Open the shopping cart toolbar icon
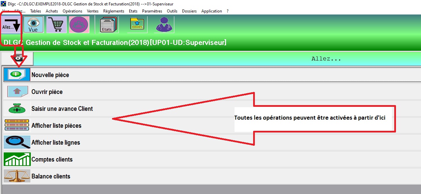The width and height of the screenshot is (421, 194). [x=56, y=25]
